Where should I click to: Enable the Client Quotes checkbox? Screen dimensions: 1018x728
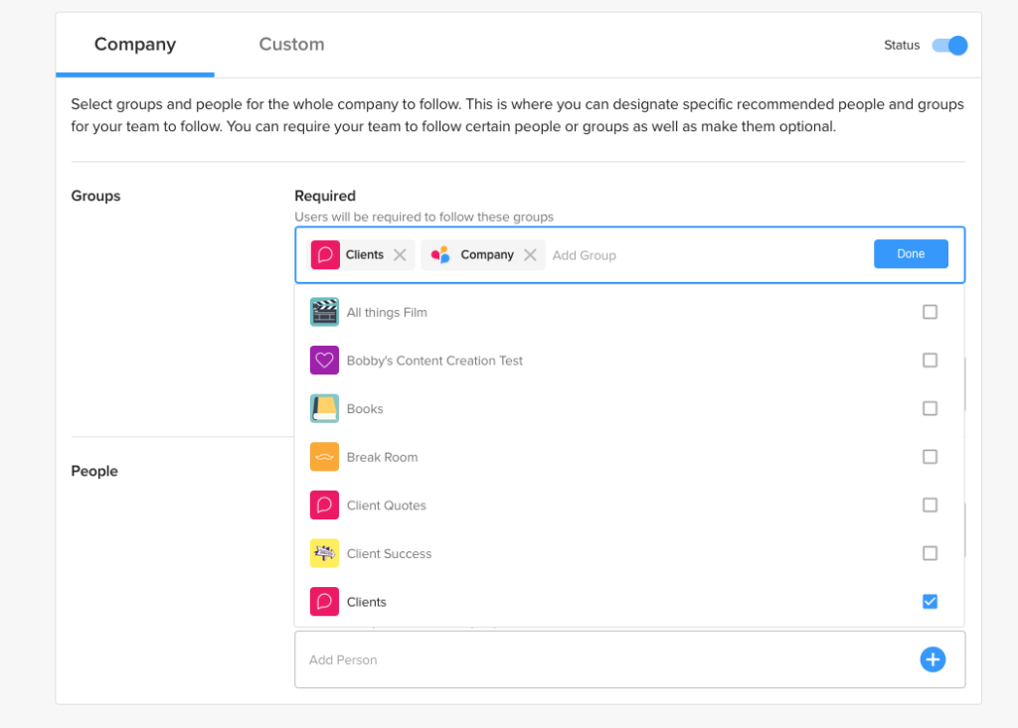930,506
